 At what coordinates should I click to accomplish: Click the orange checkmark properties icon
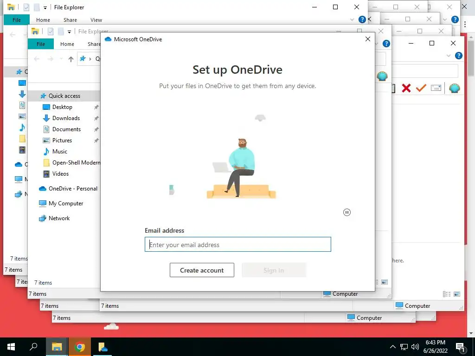point(421,88)
